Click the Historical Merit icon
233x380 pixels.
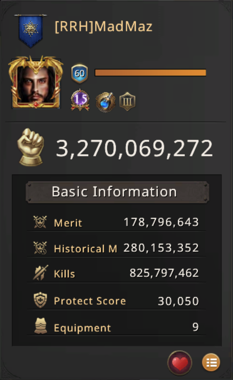[40, 248]
